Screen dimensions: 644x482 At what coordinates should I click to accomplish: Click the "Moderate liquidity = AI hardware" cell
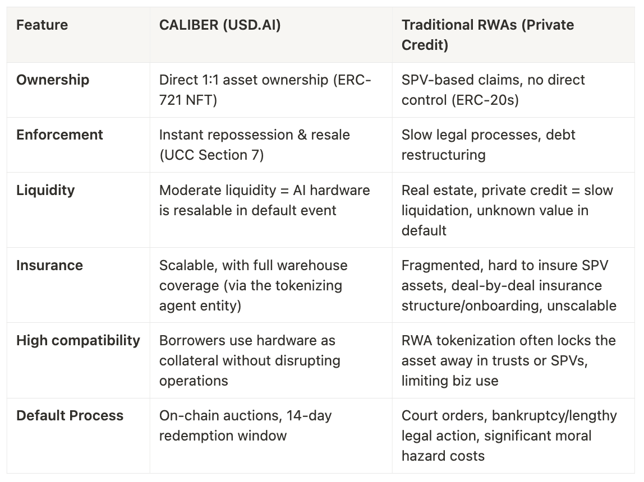[264, 200]
